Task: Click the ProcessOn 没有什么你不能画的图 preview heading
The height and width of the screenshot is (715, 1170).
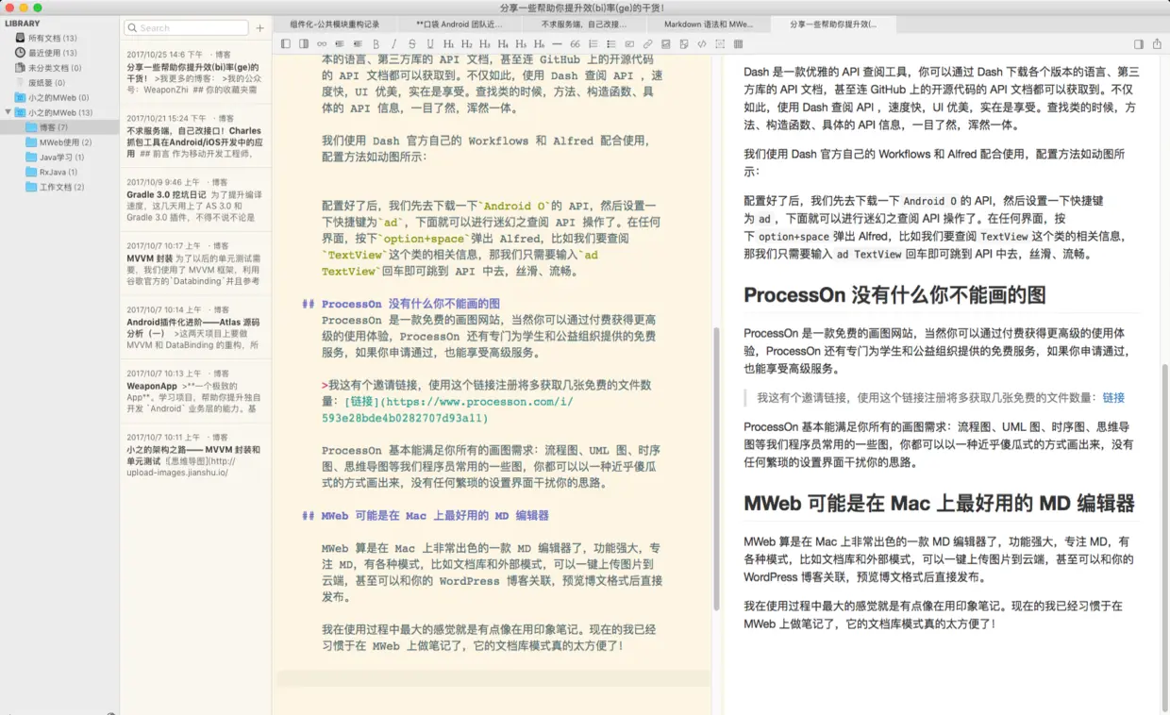Action: click(x=894, y=294)
